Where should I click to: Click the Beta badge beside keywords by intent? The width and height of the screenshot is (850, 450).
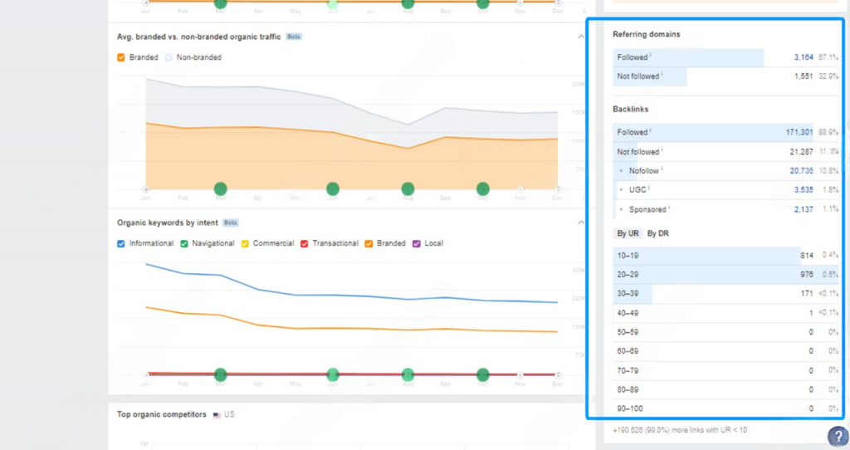(x=231, y=223)
